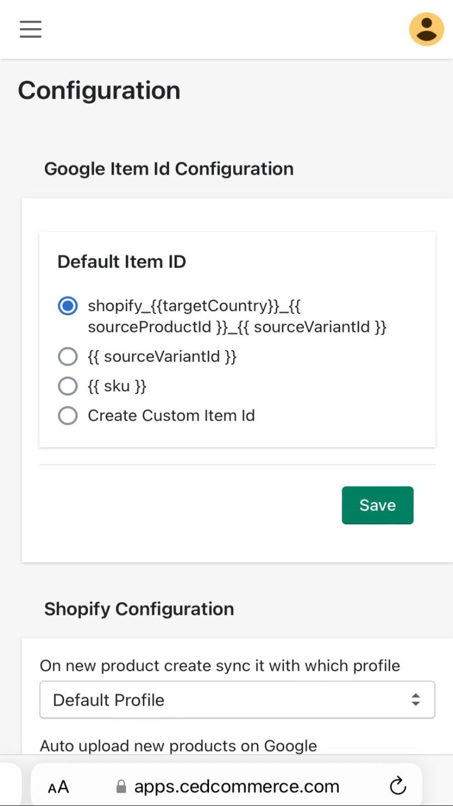Click the 'Create Custom Item Id' label text

[x=171, y=416]
